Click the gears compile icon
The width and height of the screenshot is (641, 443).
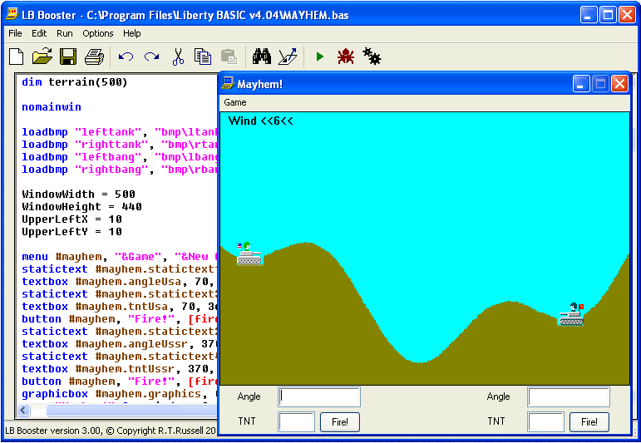(x=372, y=57)
